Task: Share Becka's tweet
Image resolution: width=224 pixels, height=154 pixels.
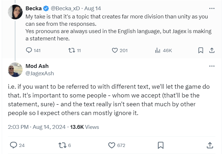Action: point(212,50)
